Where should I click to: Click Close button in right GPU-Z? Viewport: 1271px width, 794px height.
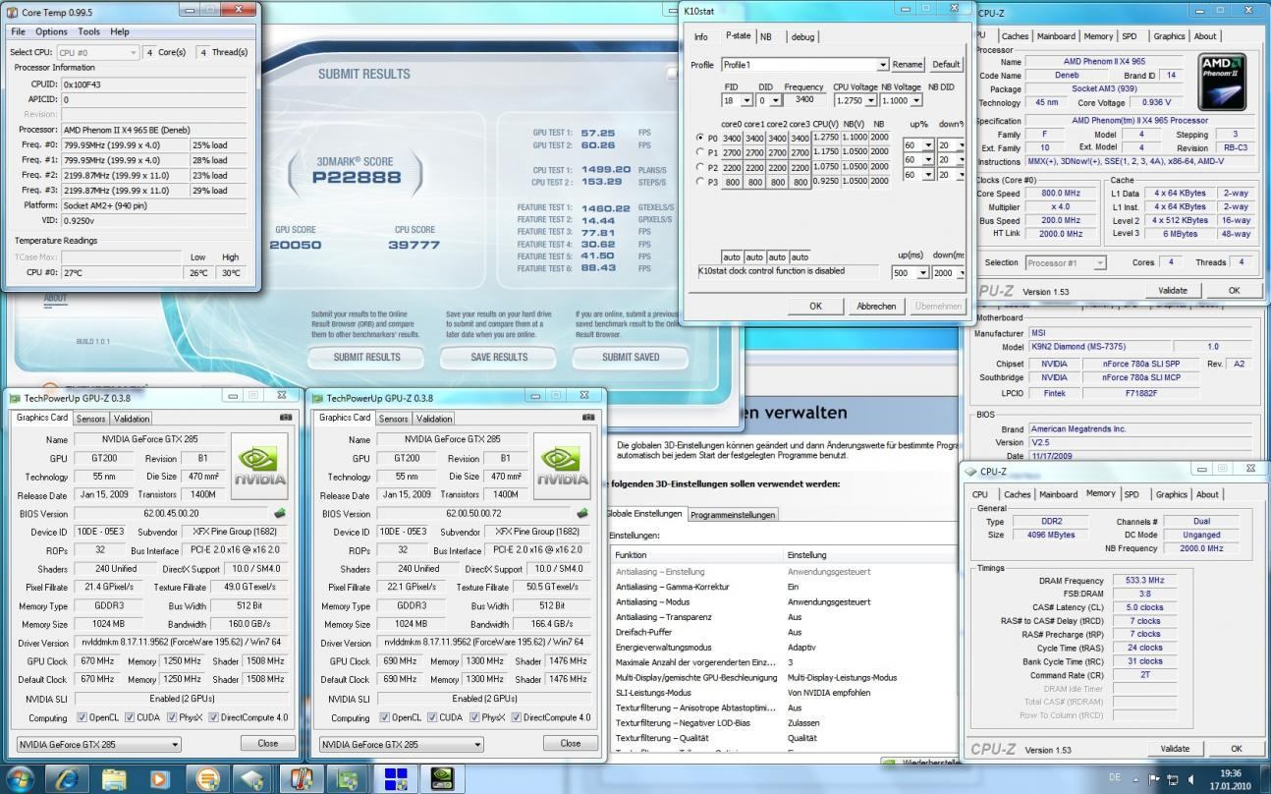[x=570, y=744]
